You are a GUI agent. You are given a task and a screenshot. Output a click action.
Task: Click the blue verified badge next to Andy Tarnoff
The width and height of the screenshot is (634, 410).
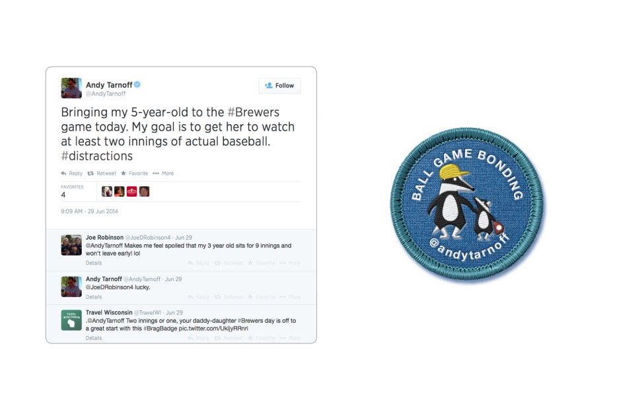click(137, 85)
